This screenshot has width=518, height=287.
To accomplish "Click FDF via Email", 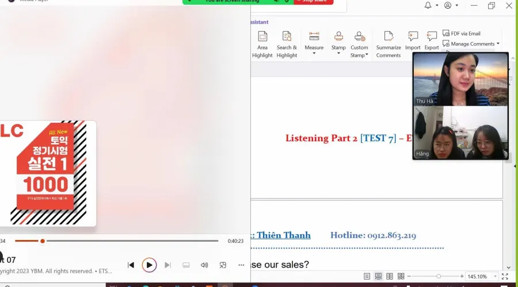I will pyautogui.click(x=462, y=33).
